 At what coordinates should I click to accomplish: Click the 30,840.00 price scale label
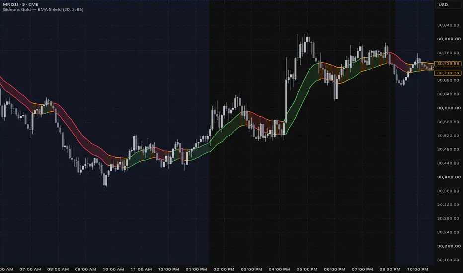(x=448, y=25)
